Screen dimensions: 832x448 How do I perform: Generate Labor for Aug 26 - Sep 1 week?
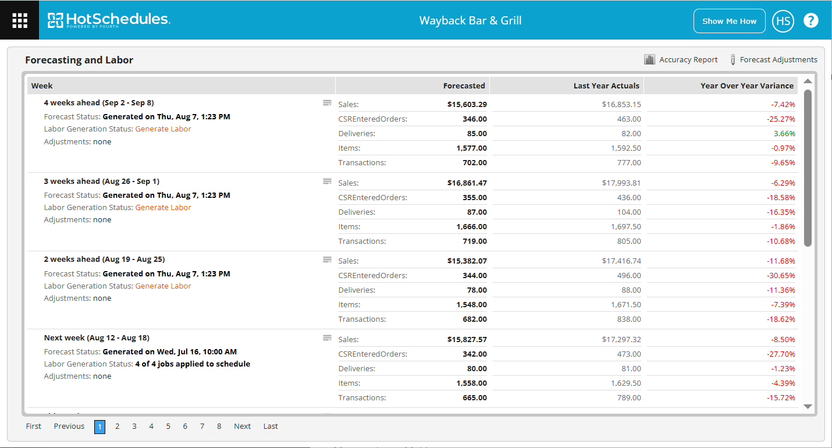tap(163, 208)
